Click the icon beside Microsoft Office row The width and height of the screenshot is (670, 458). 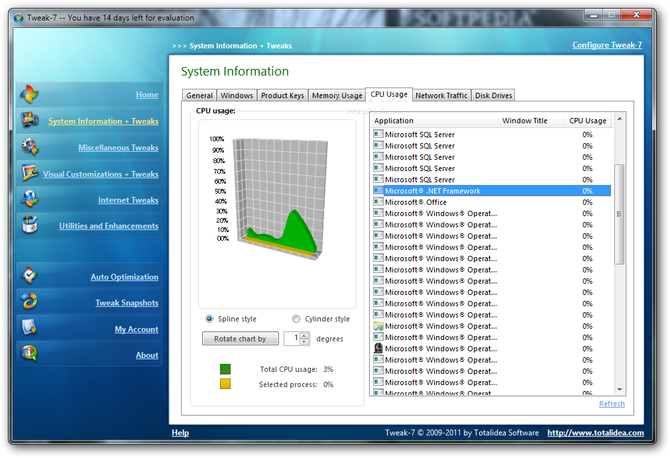(x=378, y=201)
